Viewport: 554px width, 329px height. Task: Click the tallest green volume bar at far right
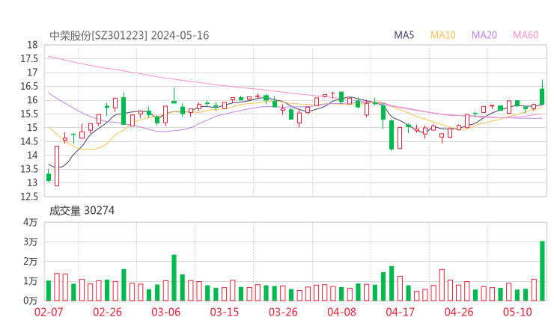point(542,271)
